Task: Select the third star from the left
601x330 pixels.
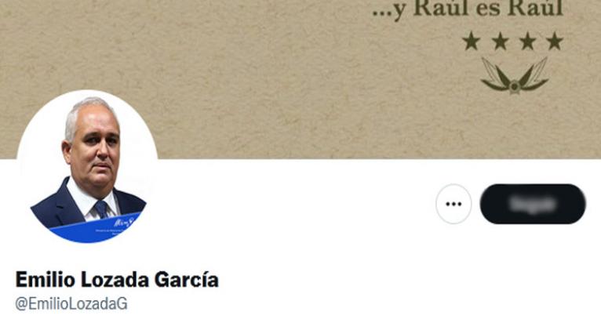Action: pos(527,42)
